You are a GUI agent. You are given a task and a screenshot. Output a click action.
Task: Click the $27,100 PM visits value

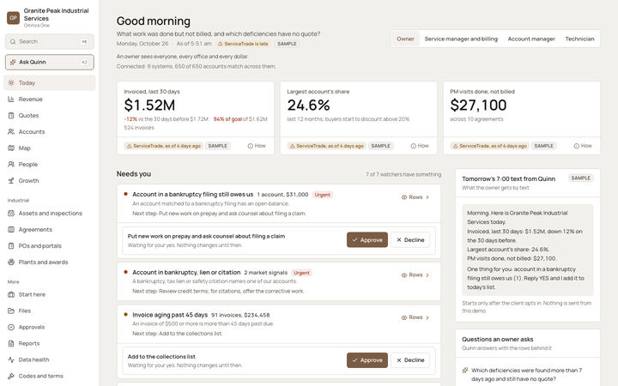tap(478, 106)
